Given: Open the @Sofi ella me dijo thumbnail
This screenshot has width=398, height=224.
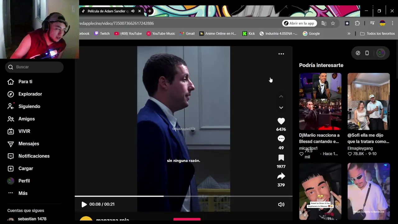Looking at the screenshot, I should point(368,101).
